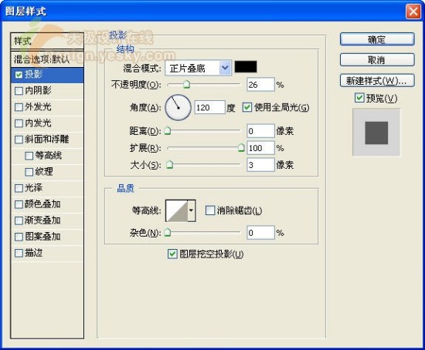The height and width of the screenshot is (350, 425).
Task: Open the shadow color black swatch
Action: pyautogui.click(x=246, y=67)
